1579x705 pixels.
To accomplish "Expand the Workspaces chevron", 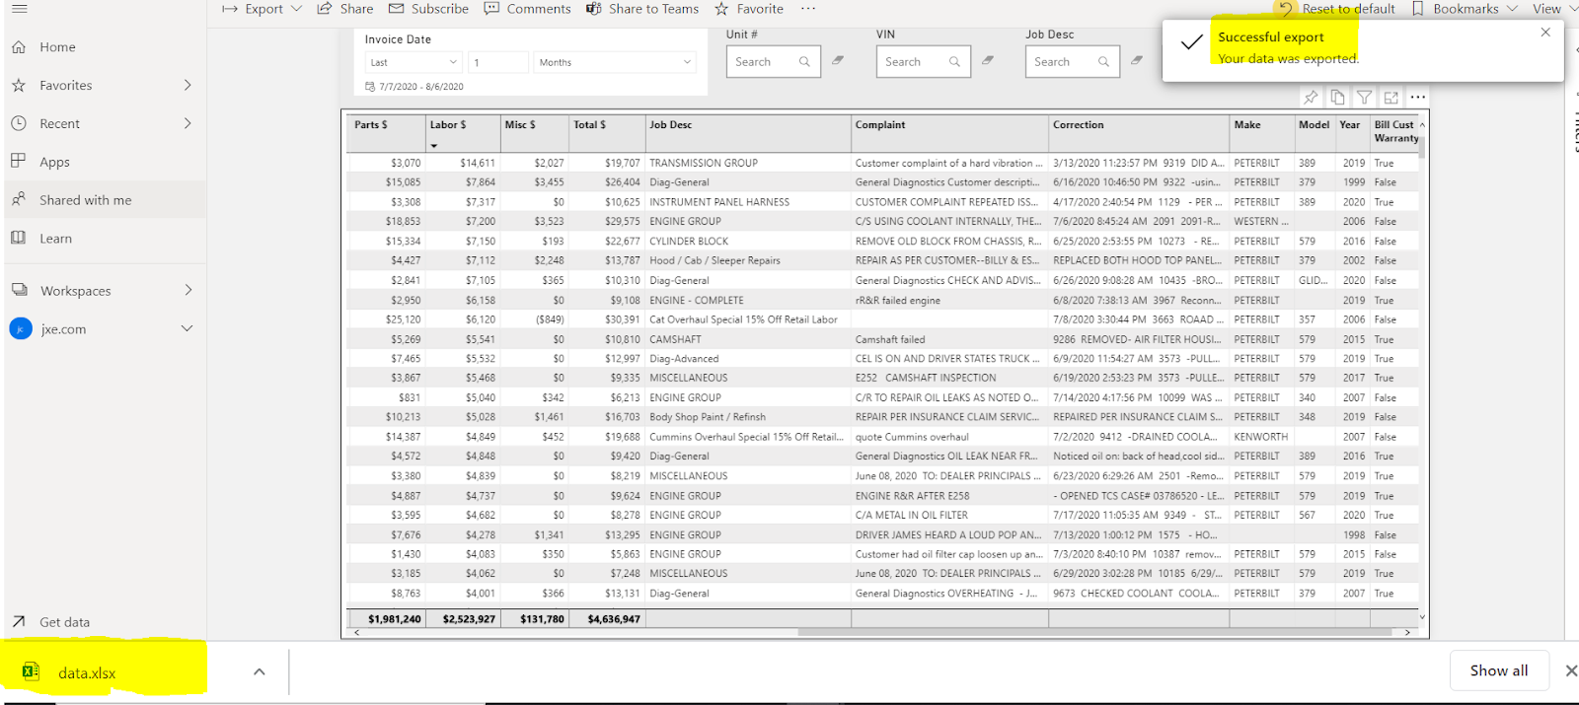I will coord(188,290).
